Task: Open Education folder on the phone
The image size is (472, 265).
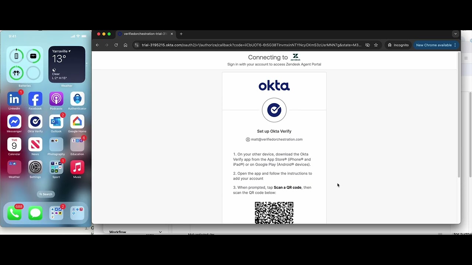Action: point(77,145)
